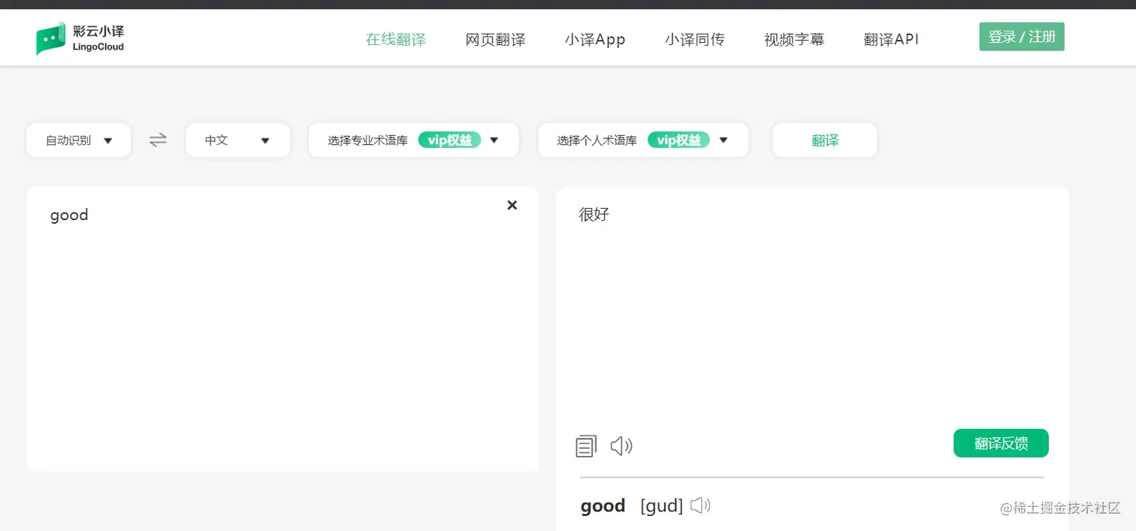
Task: Play pronunciation of good [gud]
Action: pos(700,505)
